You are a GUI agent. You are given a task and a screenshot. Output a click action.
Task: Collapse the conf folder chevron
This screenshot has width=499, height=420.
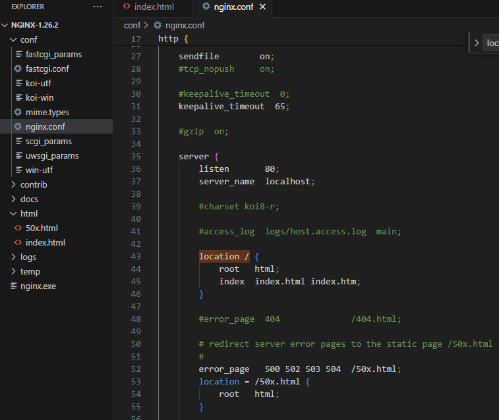[13, 39]
